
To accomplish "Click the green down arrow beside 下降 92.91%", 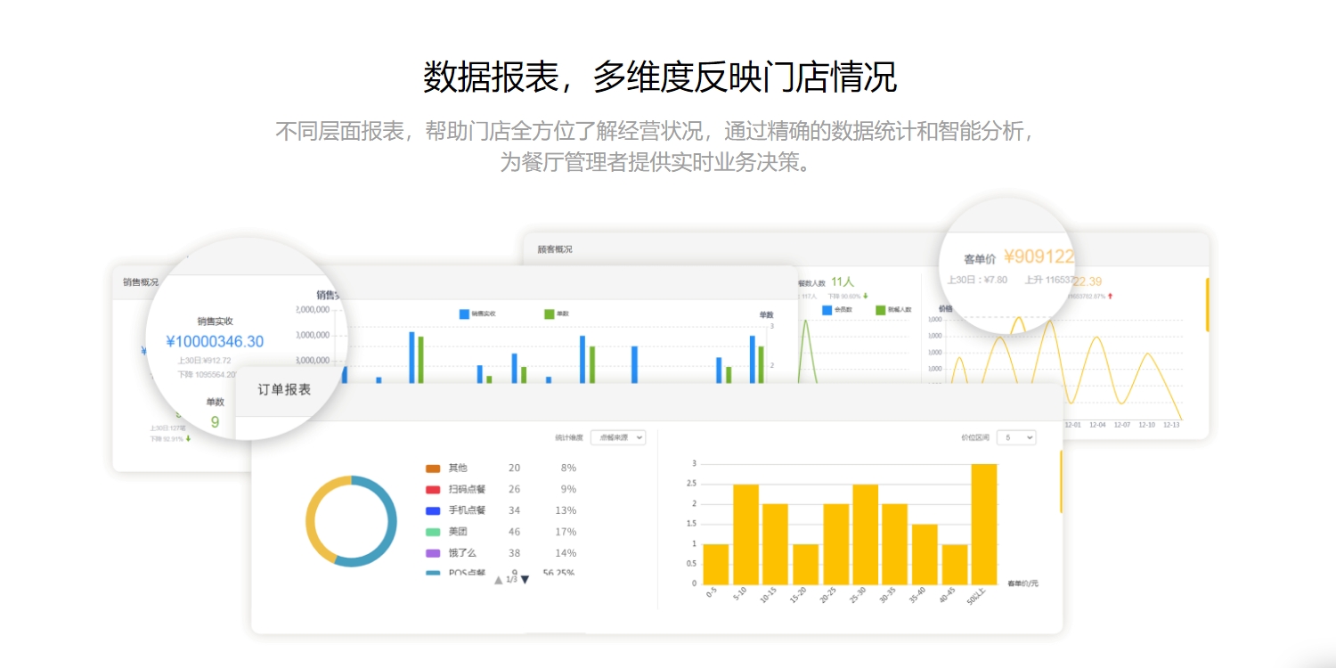I will point(188,438).
